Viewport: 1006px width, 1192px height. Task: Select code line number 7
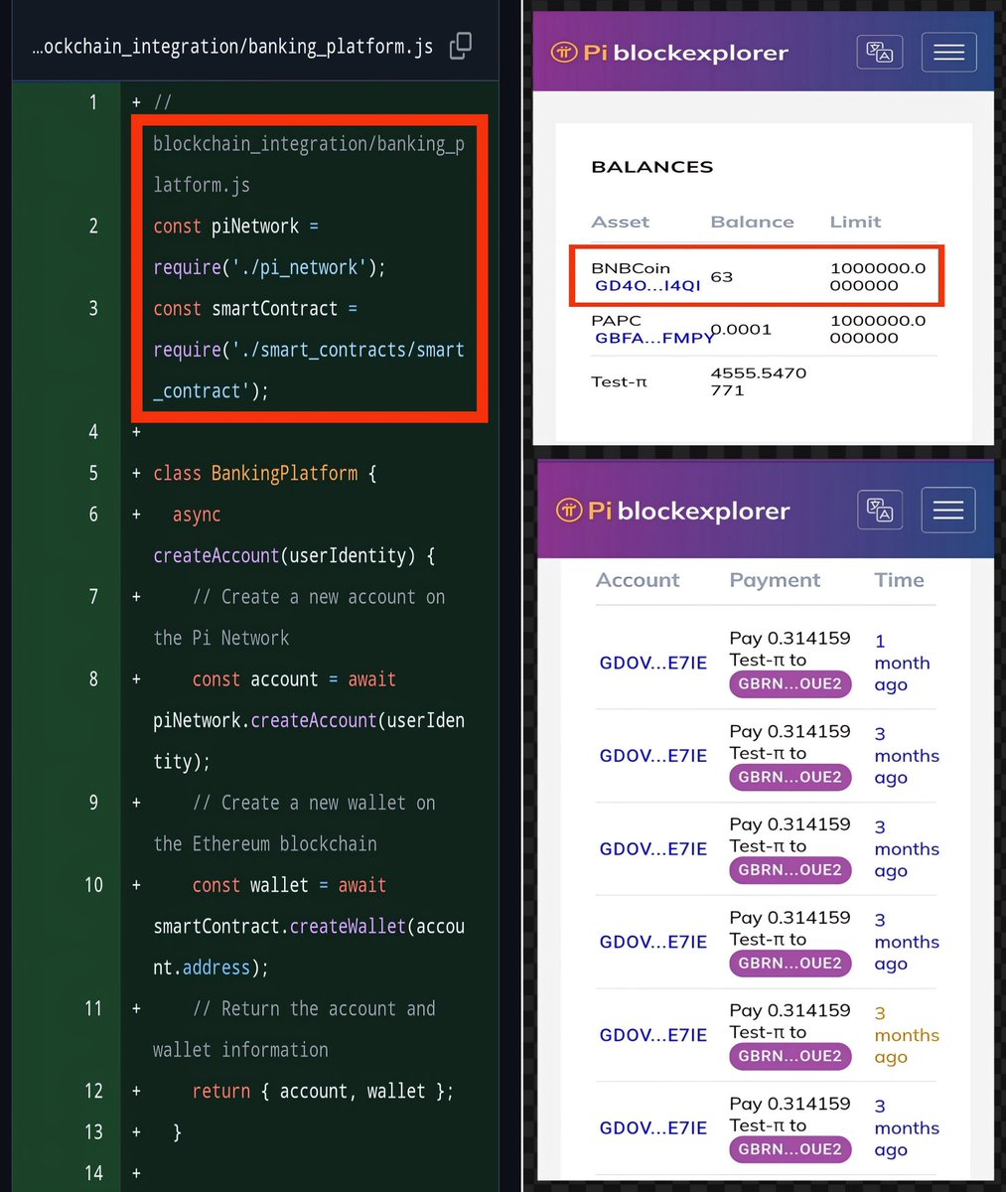coord(93,597)
